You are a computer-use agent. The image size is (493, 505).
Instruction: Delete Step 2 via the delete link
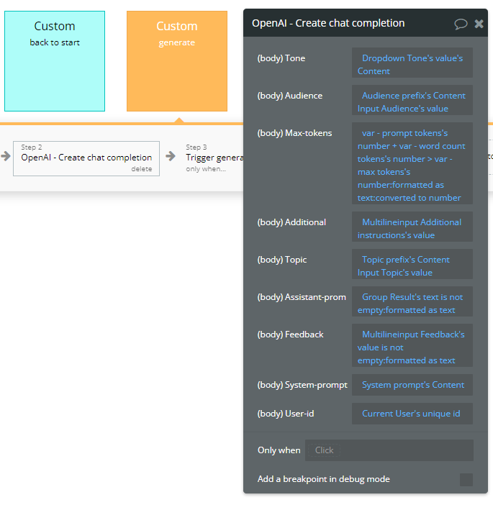(x=142, y=169)
